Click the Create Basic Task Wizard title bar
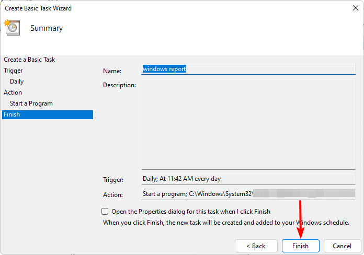Image resolution: width=364 pixels, height=255 pixels. (157, 8)
